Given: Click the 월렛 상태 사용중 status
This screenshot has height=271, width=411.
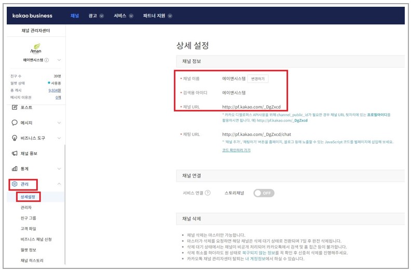Looking at the screenshot, I should coord(54,83).
